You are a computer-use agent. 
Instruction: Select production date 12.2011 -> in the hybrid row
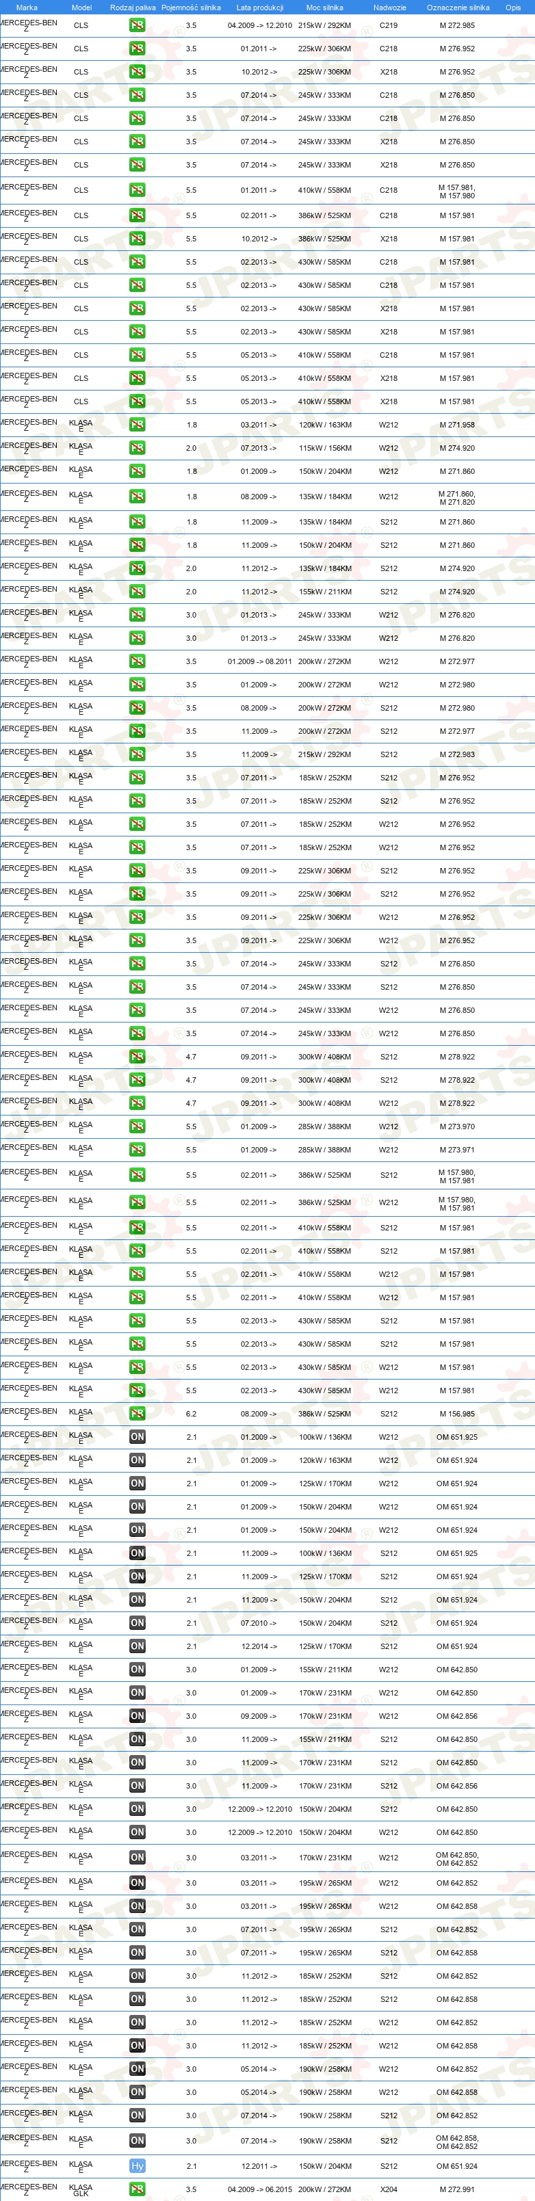[258, 2166]
